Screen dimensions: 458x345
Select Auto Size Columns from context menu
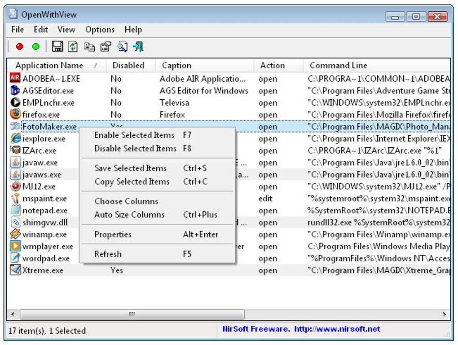157,214
